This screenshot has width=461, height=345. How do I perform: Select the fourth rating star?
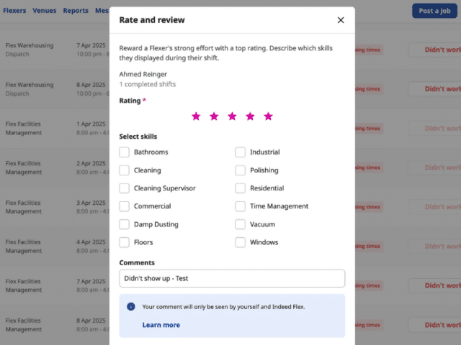pyautogui.click(x=250, y=116)
